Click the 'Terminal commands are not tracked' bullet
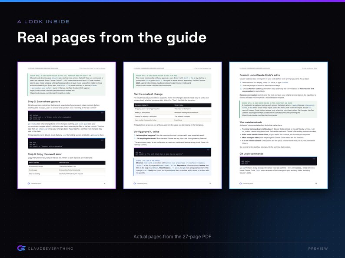Screen dimensions: 345x258 point(279,130)
